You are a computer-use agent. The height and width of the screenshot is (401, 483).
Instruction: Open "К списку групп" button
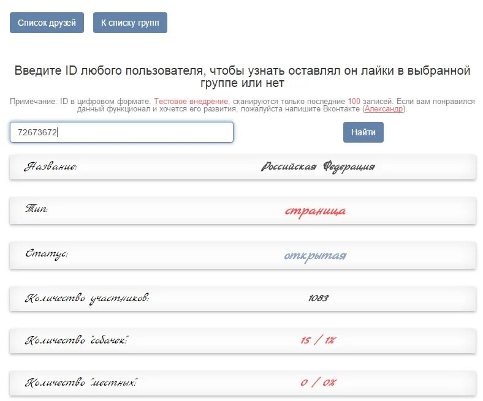pyautogui.click(x=130, y=23)
